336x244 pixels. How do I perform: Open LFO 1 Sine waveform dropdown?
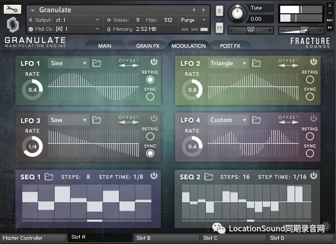pyautogui.click(x=68, y=63)
